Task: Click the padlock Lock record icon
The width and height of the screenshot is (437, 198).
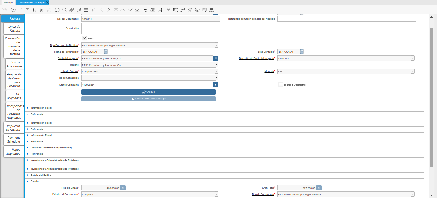Action: [x=168, y=10]
